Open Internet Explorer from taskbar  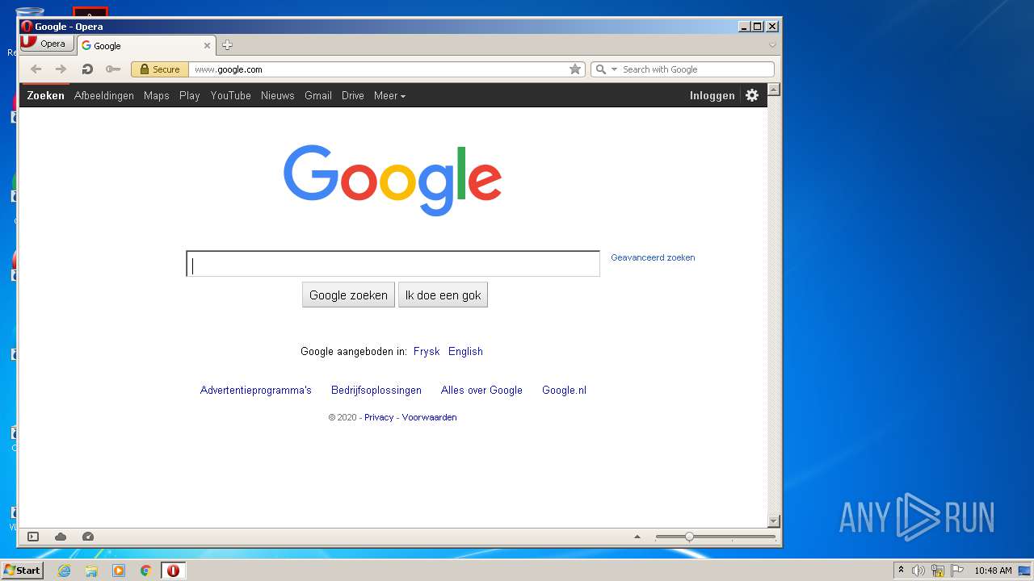(64, 571)
